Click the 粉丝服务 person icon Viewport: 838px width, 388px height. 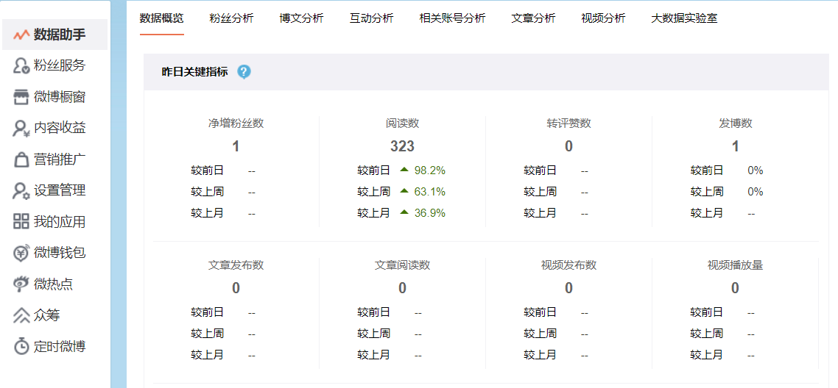point(21,66)
